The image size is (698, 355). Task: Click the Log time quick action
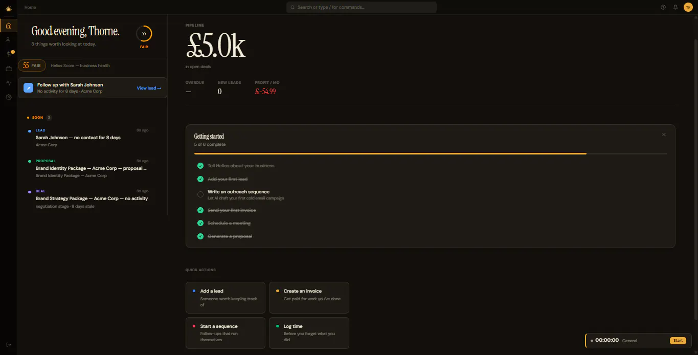tap(309, 333)
